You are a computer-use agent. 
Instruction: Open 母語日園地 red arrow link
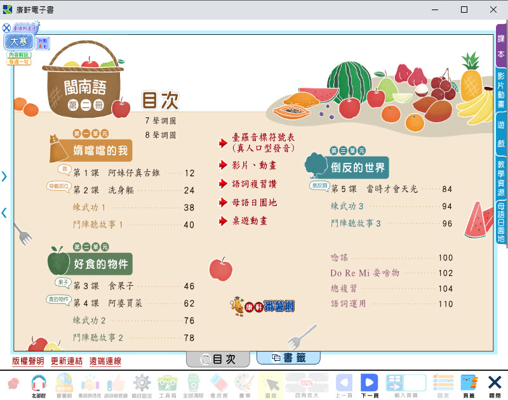[248, 203]
